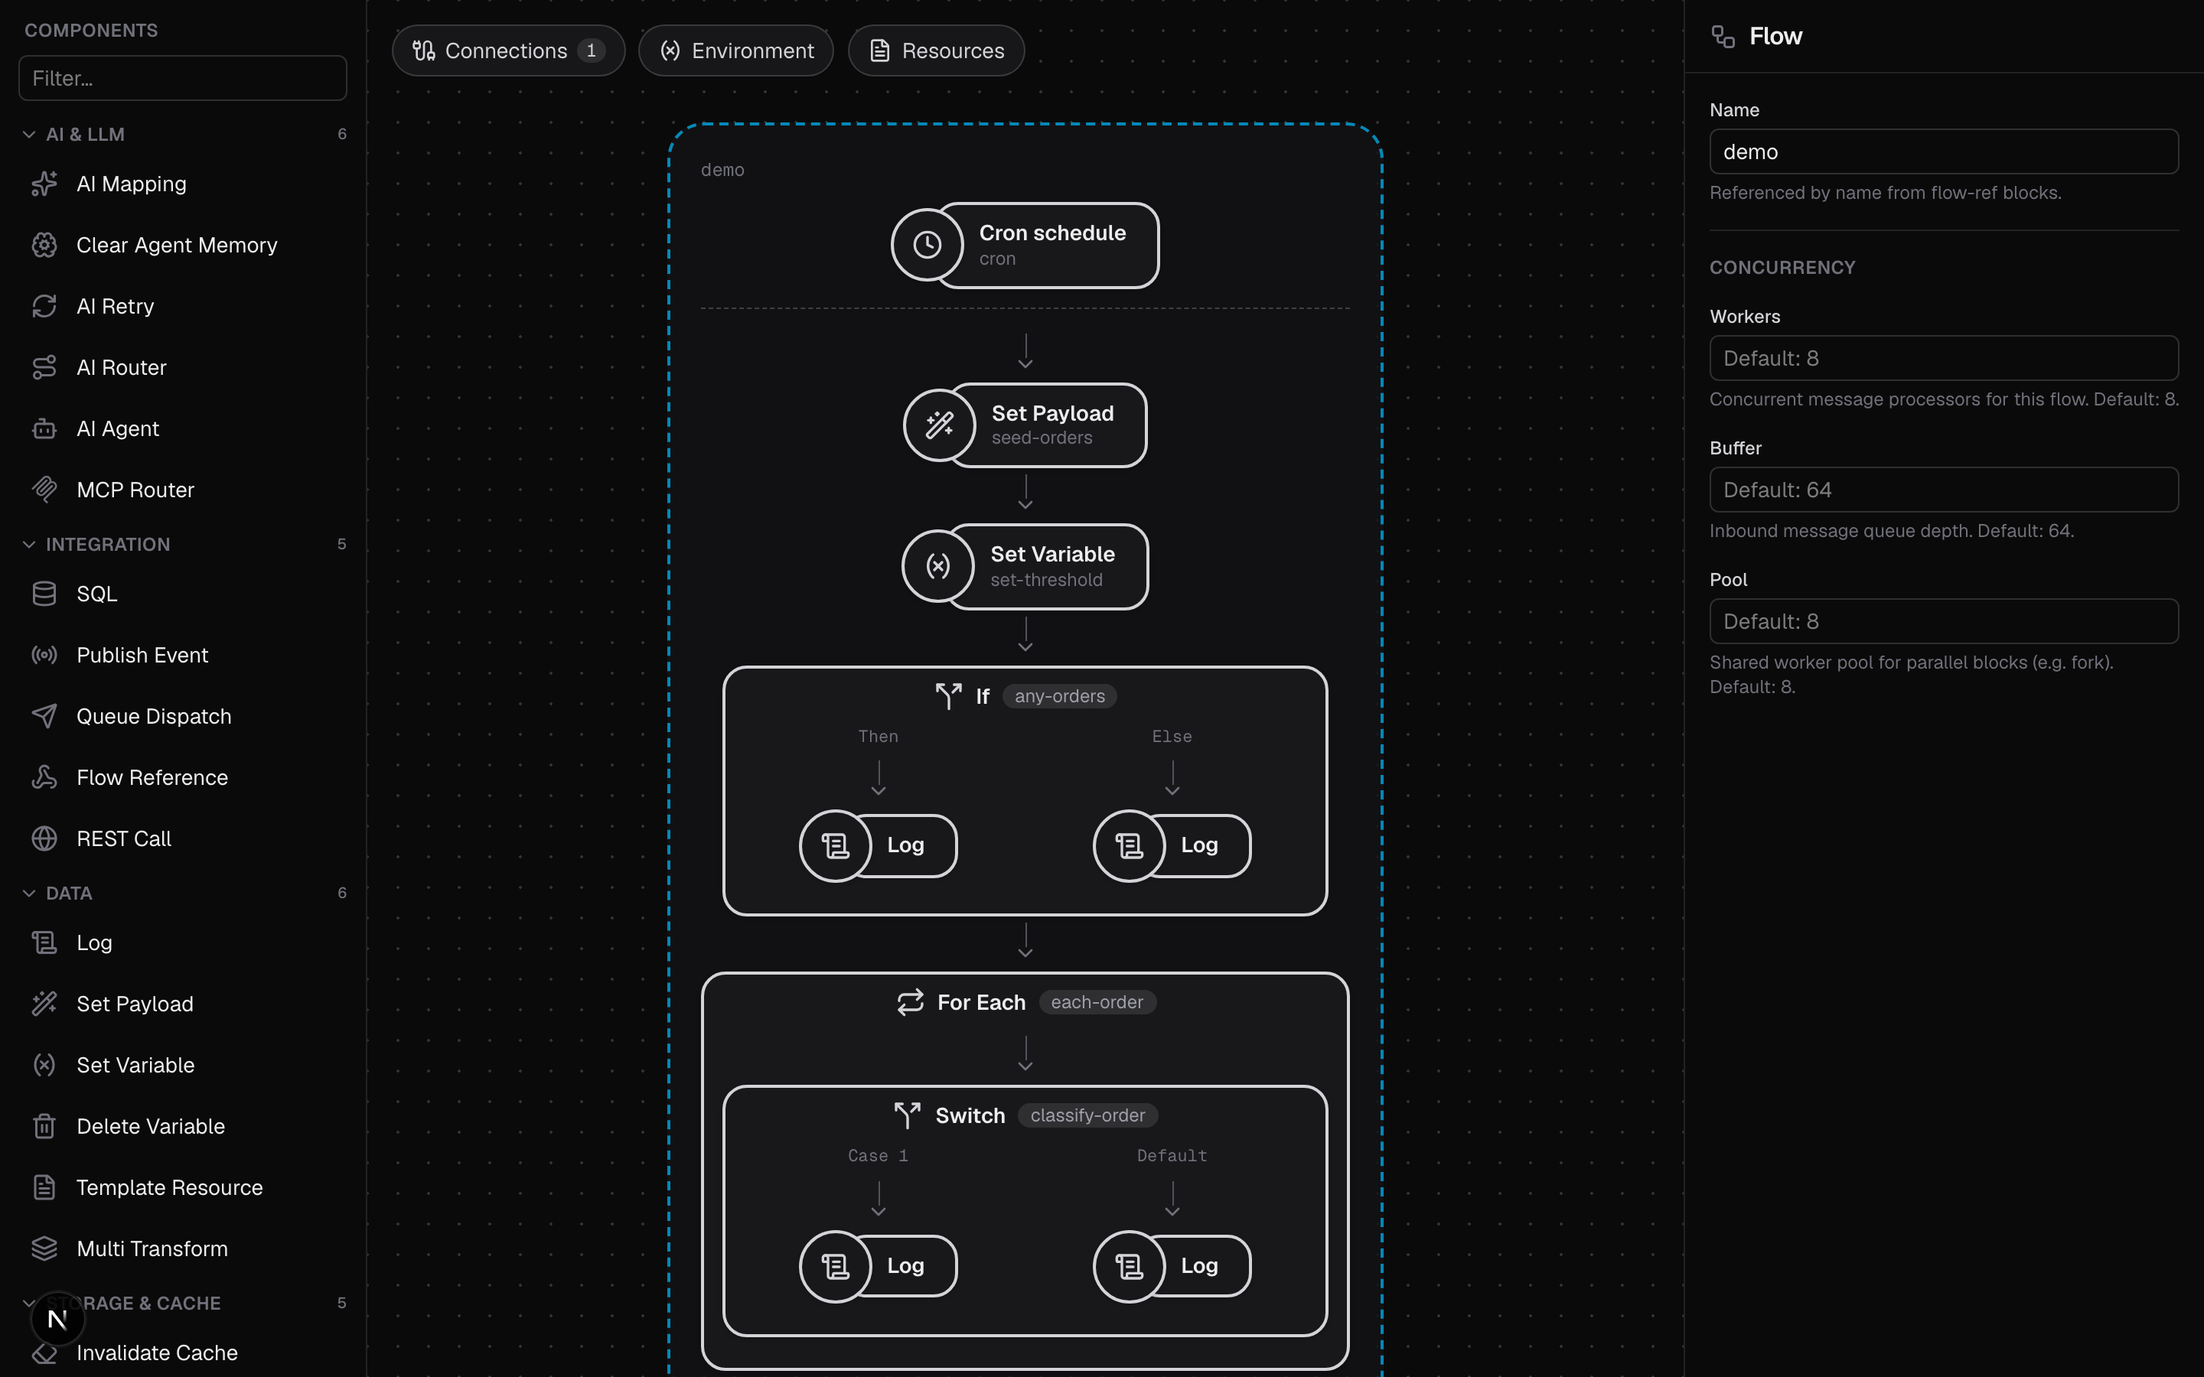Pick the Queue Dispatch paper plane icon

(x=44, y=716)
